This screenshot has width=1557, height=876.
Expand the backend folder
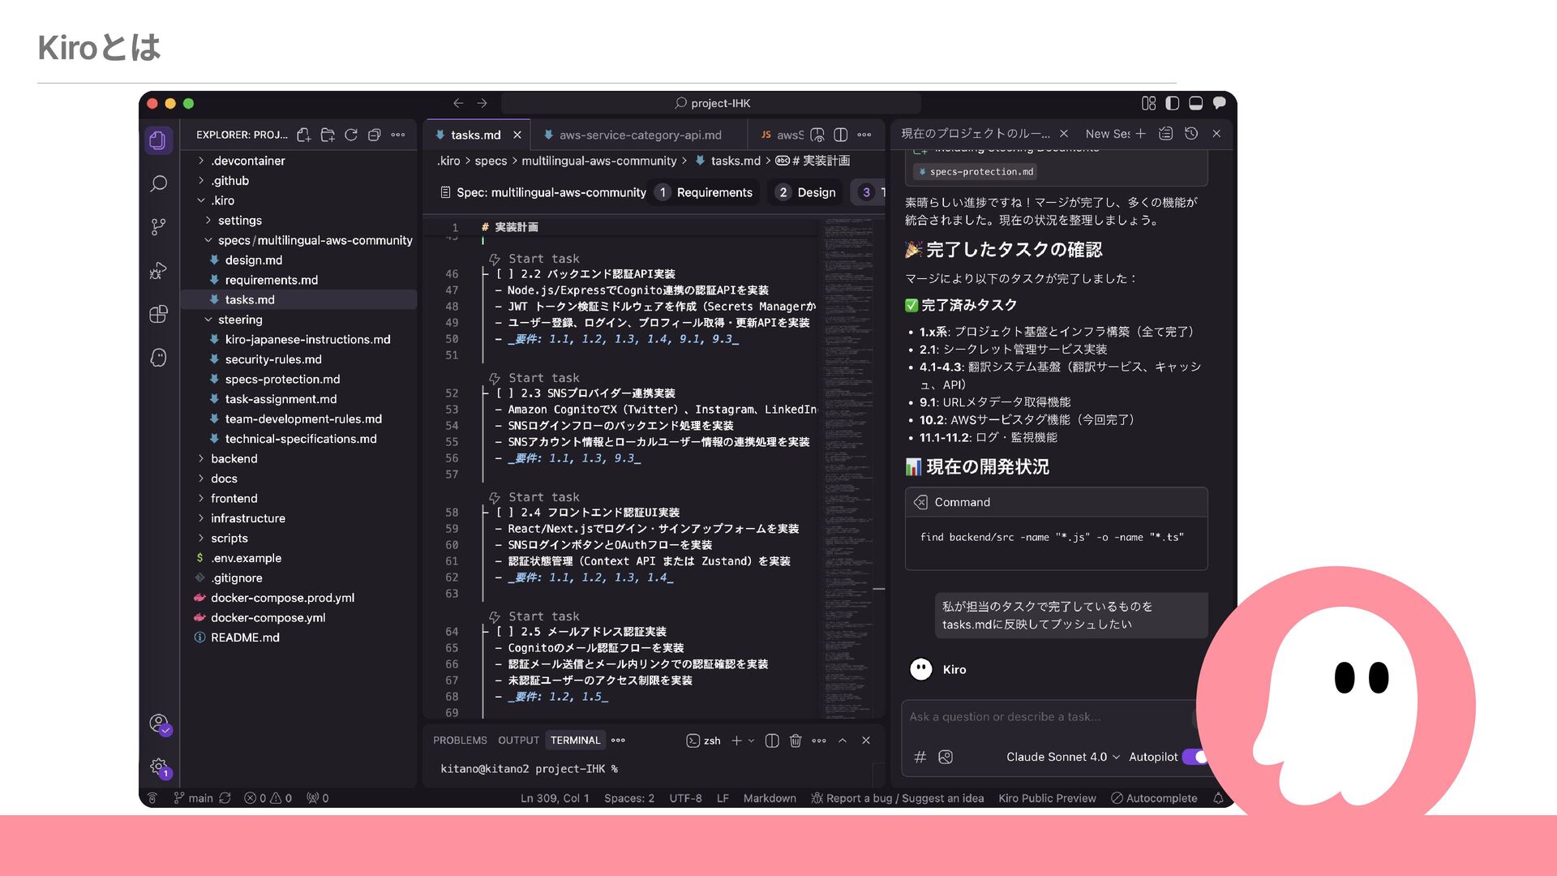[234, 458]
